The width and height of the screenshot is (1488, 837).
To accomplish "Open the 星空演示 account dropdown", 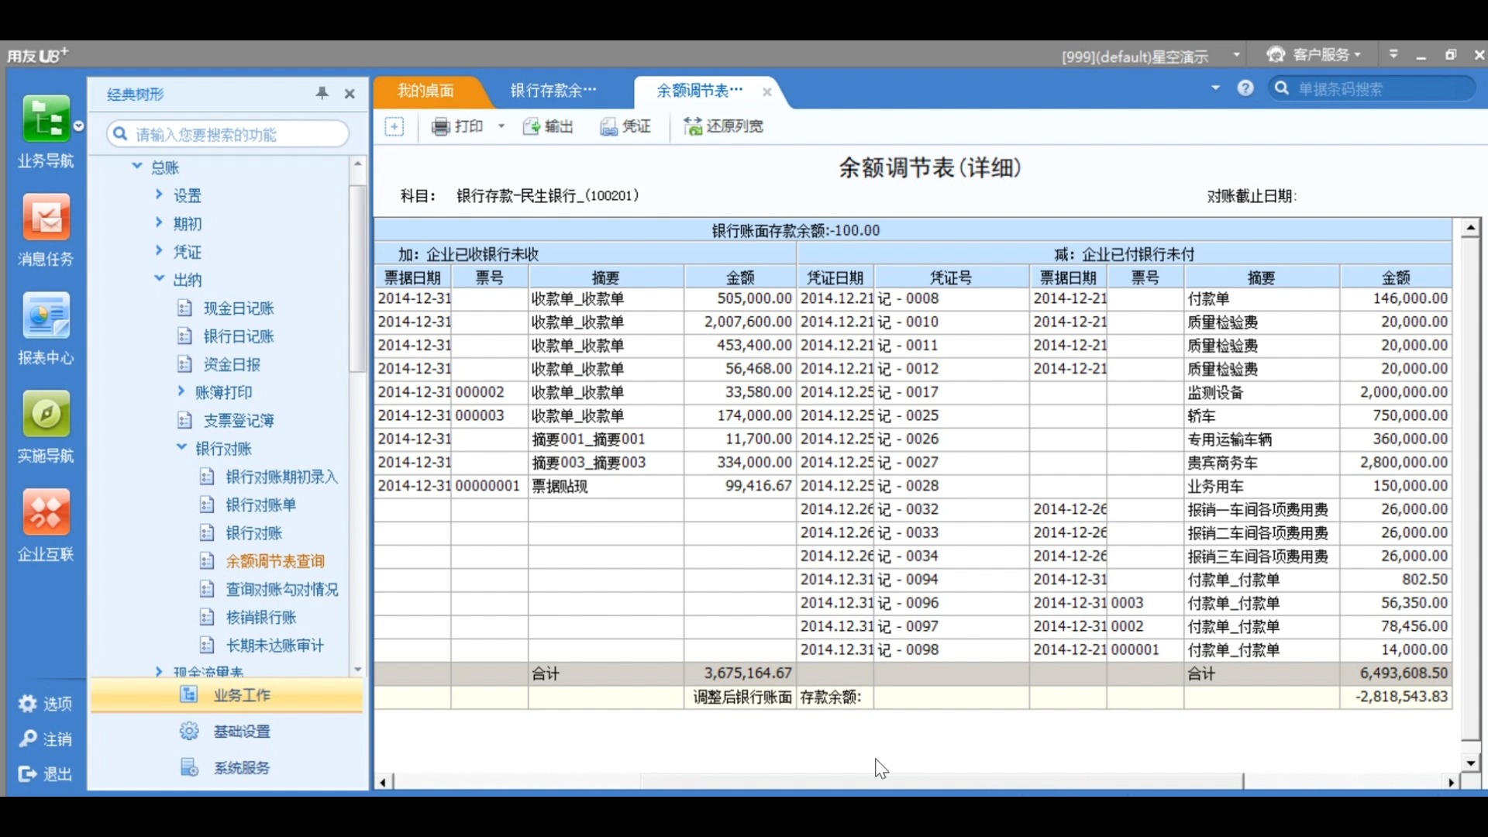I will point(1236,54).
